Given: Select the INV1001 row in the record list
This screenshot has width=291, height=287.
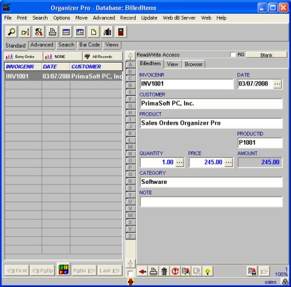Looking at the screenshot, I should (x=63, y=76).
